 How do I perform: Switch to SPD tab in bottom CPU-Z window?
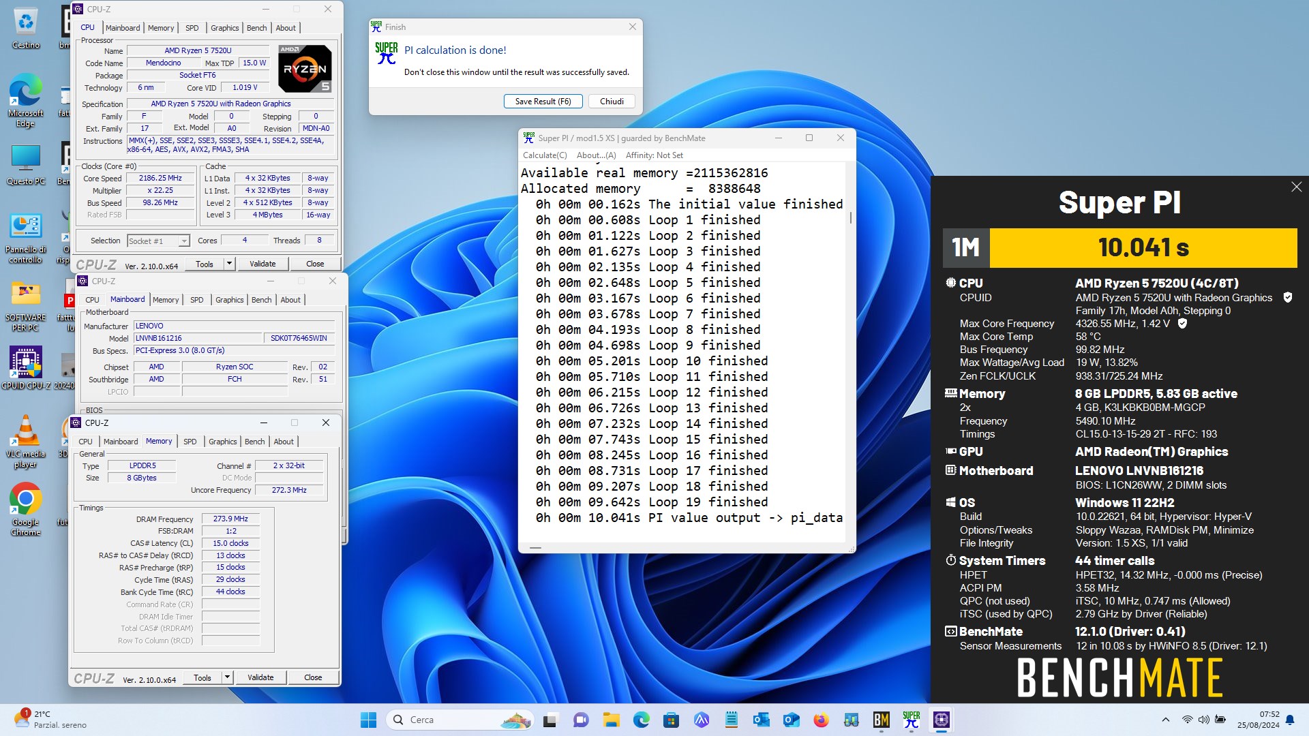(190, 442)
